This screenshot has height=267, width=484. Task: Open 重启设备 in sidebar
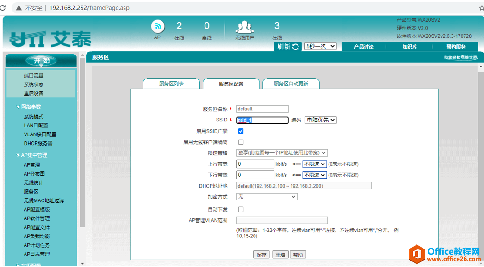(x=34, y=93)
